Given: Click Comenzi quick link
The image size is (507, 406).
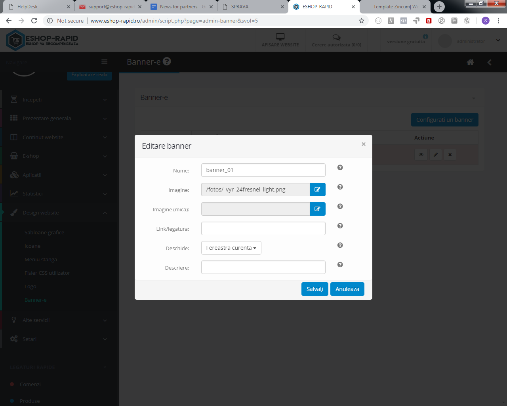Looking at the screenshot, I should [30, 384].
